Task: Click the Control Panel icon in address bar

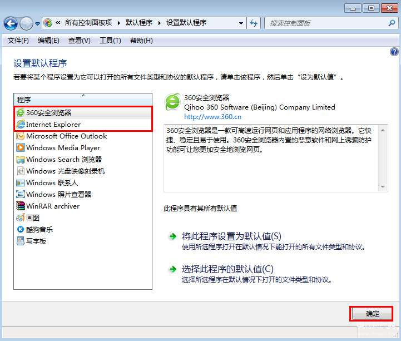Action: coord(48,23)
